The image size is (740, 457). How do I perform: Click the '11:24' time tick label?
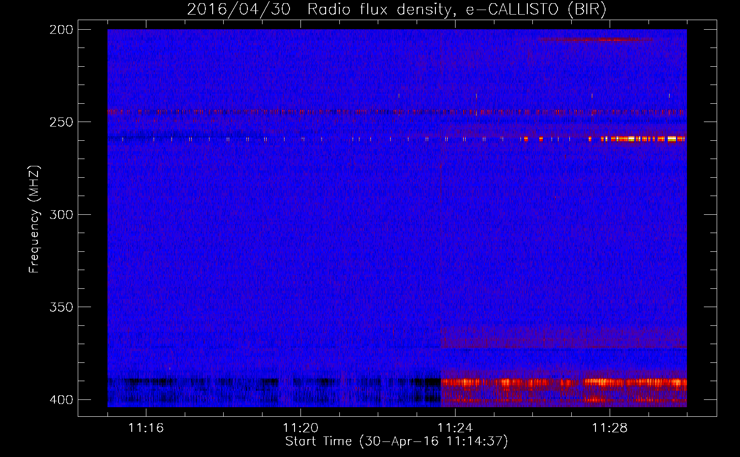[x=455, y=428]
